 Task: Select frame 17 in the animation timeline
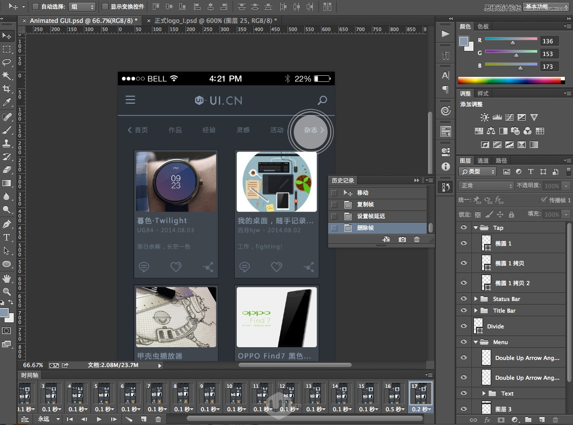coord(421,394)
